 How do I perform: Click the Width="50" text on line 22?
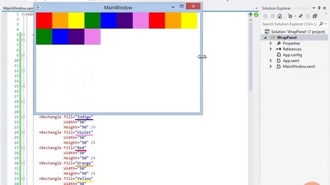click(x=75, y=122)
